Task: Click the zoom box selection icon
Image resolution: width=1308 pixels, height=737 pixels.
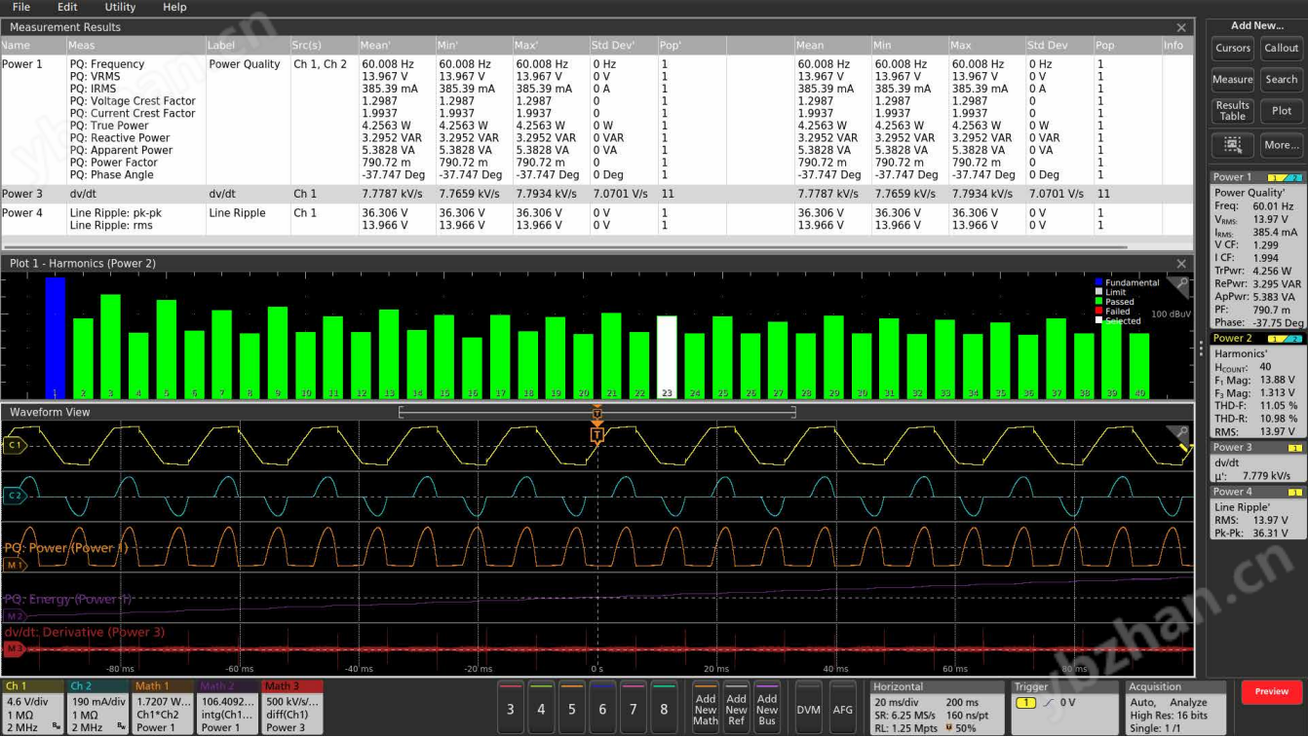Action: (1232, 145)
